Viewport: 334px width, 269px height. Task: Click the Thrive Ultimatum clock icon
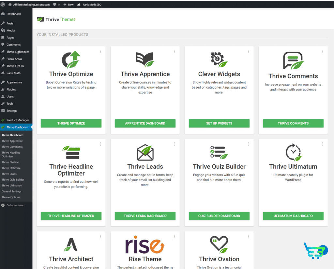click(x=293, y=152)
